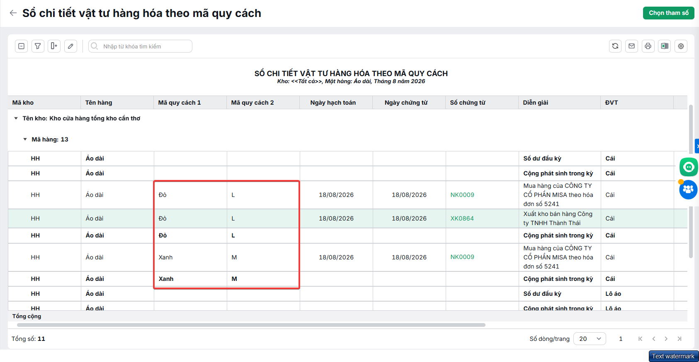Open the rows-per-page dropdown
The width and height of the screenshot is (699, 362).
(x=590, y=338)
